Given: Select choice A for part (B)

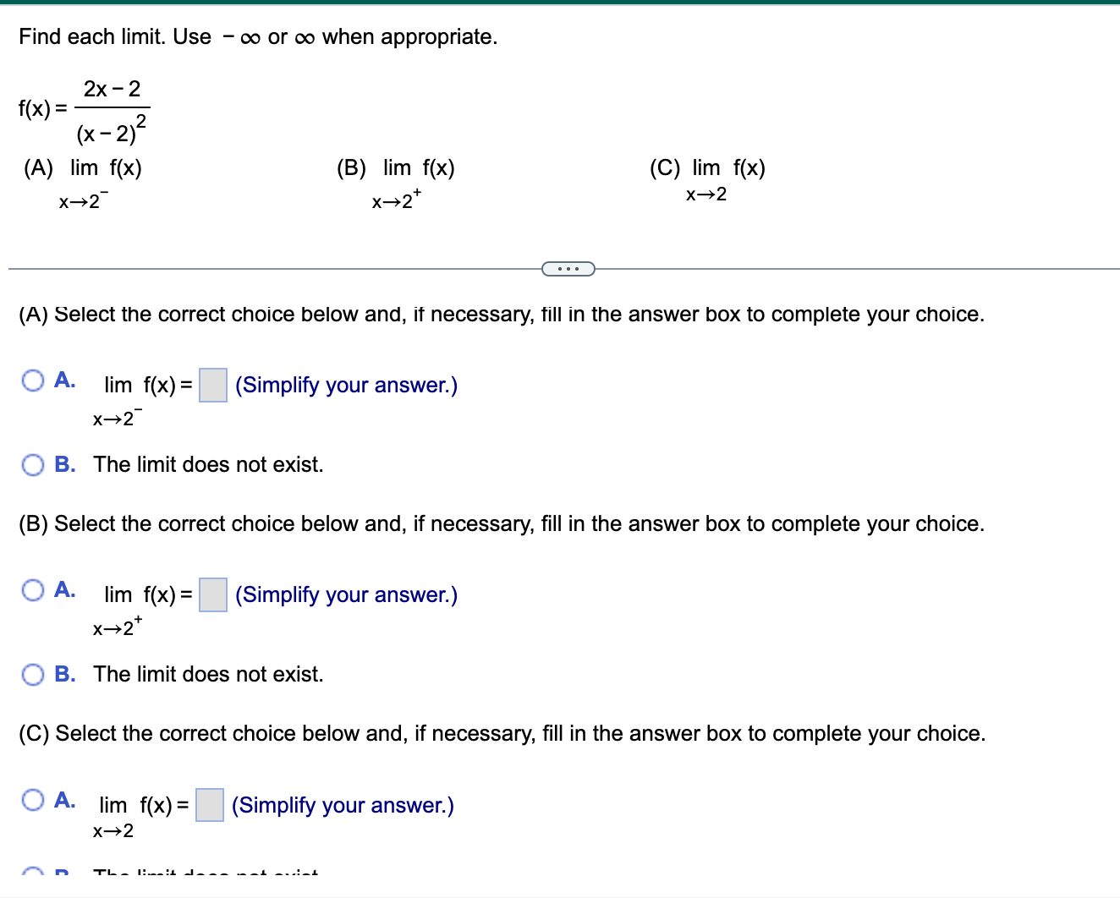Looking at the screenshot, I should 33,590.
